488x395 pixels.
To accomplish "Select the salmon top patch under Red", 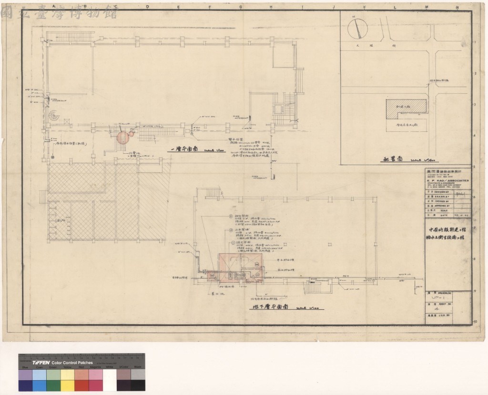I will click(81, 375).
